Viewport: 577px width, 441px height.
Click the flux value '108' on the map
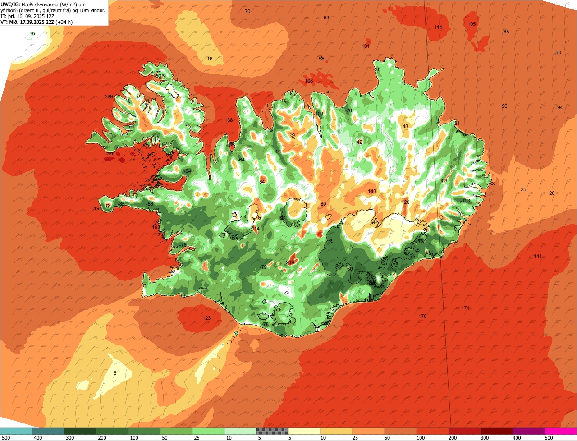pyautogui.click(x=309, y=81)
